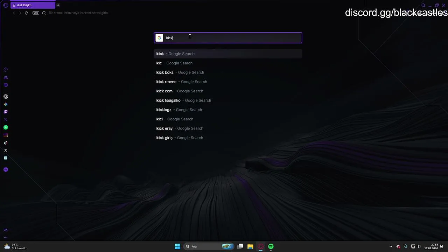This screenshot has width=448, height=252.
Task: Open WhatsApp from the sidebar
Action: (x=6, y=127)
